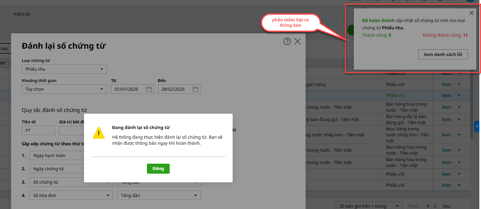Screen dimensions: 481x209
Task: Open the Số hóa đơn sort field dropdown
Action: point(71,195)
